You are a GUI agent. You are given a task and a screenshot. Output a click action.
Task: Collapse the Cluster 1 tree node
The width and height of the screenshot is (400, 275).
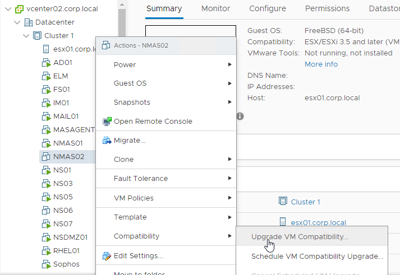click(x=26, y=36)
